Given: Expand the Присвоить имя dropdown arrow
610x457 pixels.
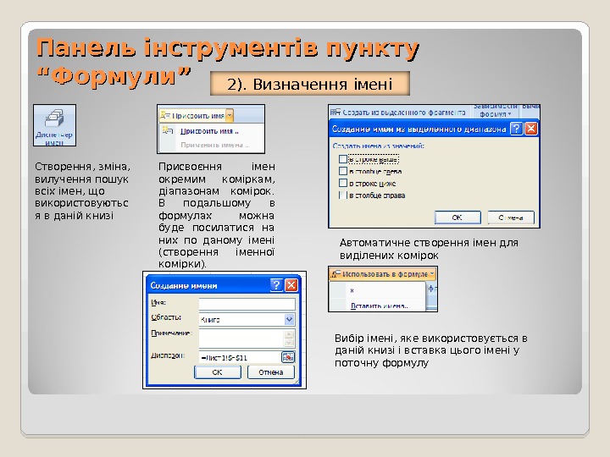Looking at the screenshot, I should pos(230,115).
